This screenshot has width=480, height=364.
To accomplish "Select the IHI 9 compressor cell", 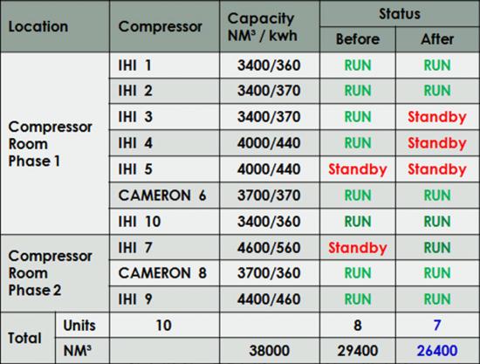I will click(x=164, y=299).
